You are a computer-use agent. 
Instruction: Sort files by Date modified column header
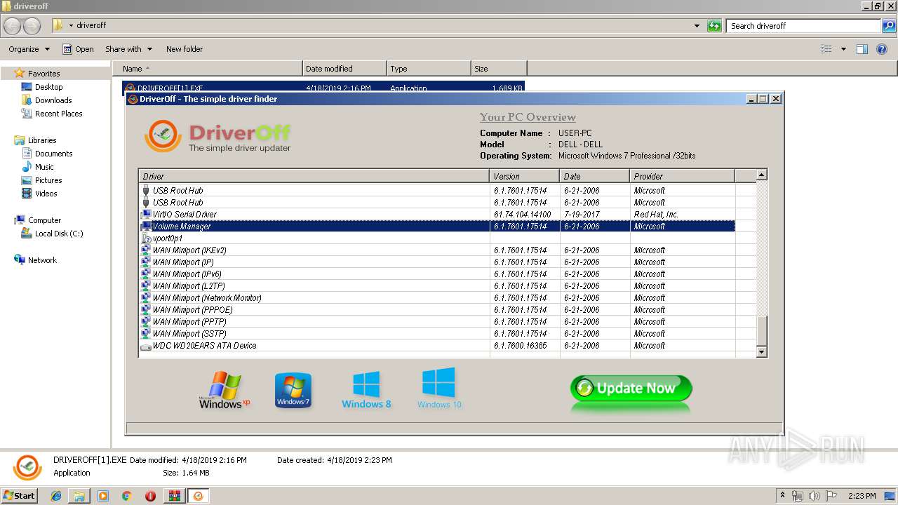click(344, 69)
